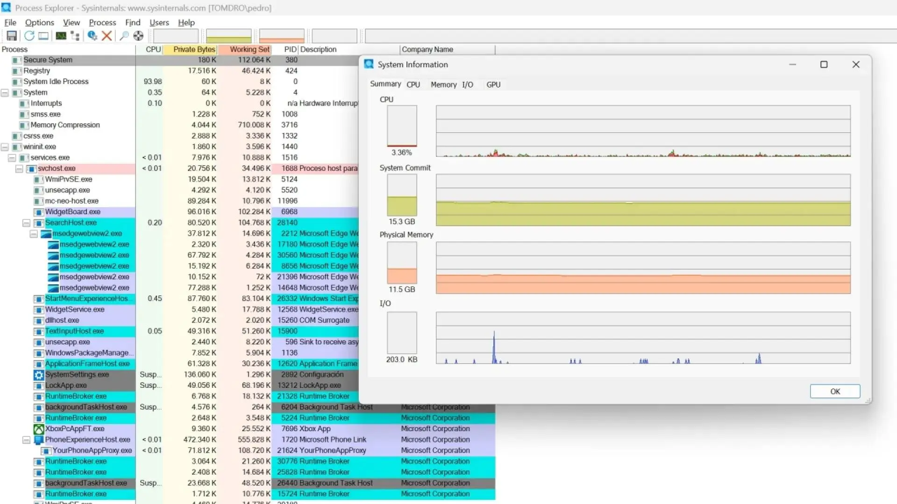Image resolution: width=897 pixels, height=504 pixels.
Task: Select the Summary tab in System Information
Action: (385, 84)
